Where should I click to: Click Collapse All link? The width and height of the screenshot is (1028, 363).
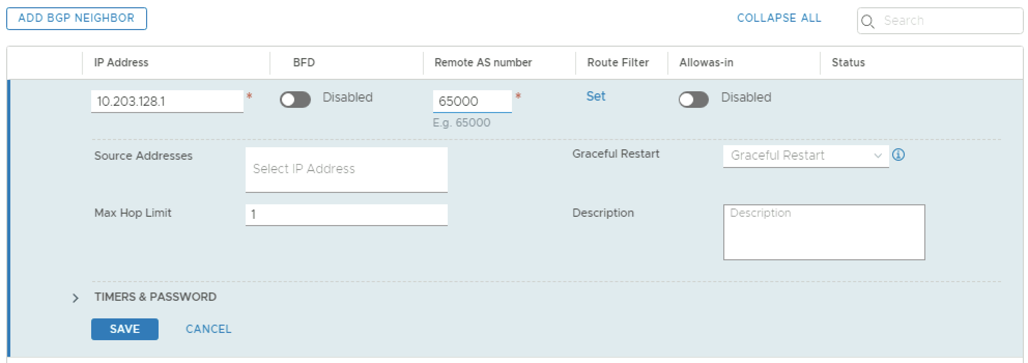point(779,18)
